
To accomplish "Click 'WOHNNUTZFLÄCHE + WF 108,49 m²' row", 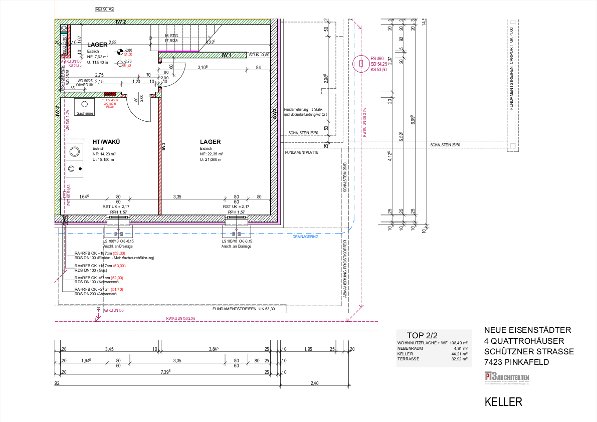I will (x=433, y=343).
